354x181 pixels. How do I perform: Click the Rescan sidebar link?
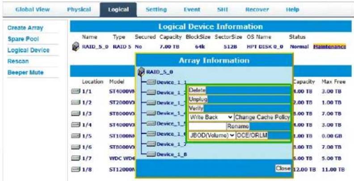tap(18, 61)
